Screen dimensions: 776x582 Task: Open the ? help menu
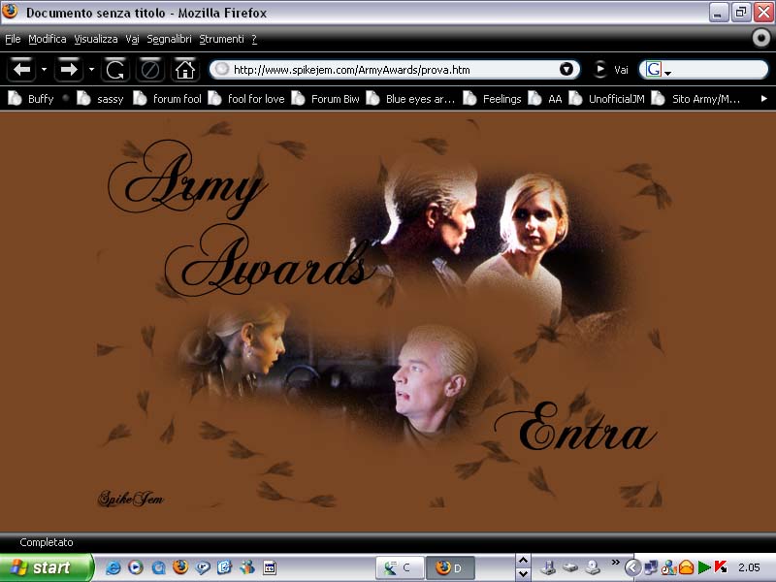pos(254,39)
